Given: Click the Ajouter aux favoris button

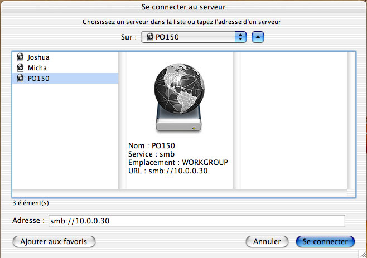Looking at the screenshot, I should click(54, 241).
